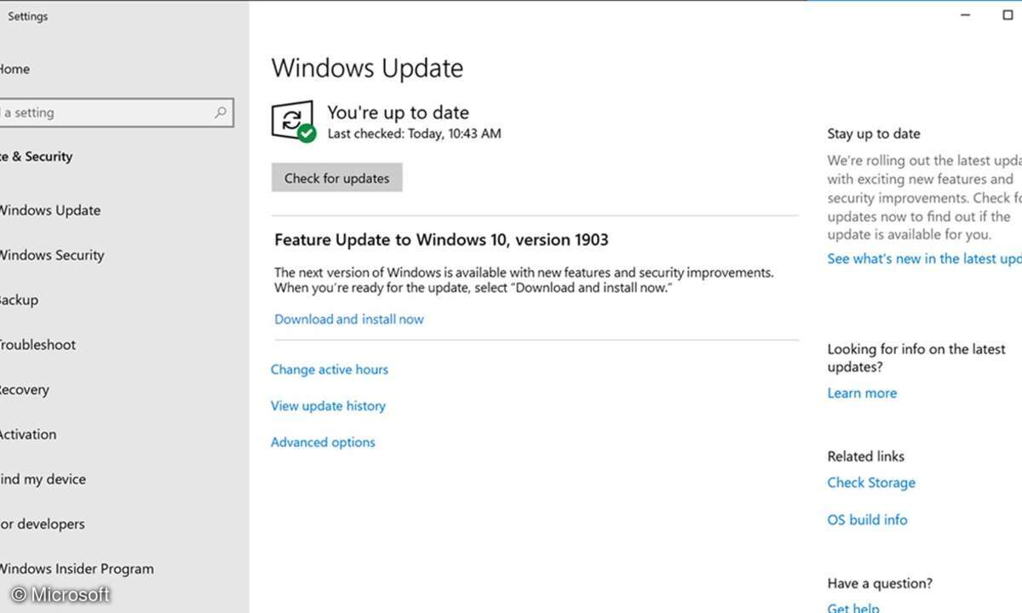Click the "You're up to date" status text
Image resolution: width=1022 pixels, height=613 pixels.
[x=398, y=112]
